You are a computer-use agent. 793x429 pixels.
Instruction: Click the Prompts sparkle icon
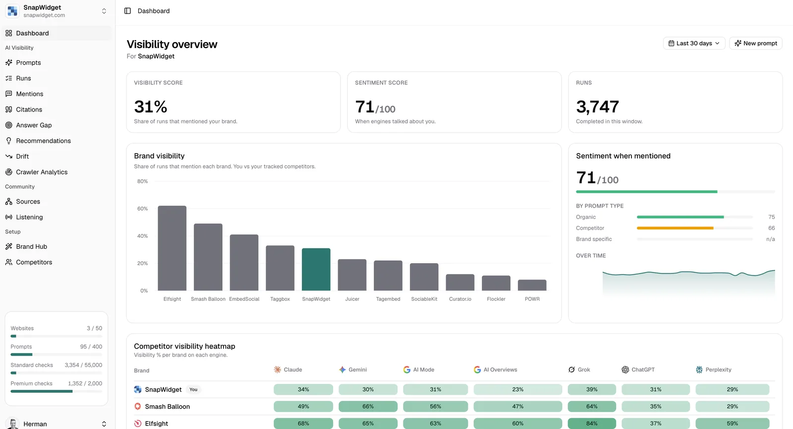coord(8,62)
